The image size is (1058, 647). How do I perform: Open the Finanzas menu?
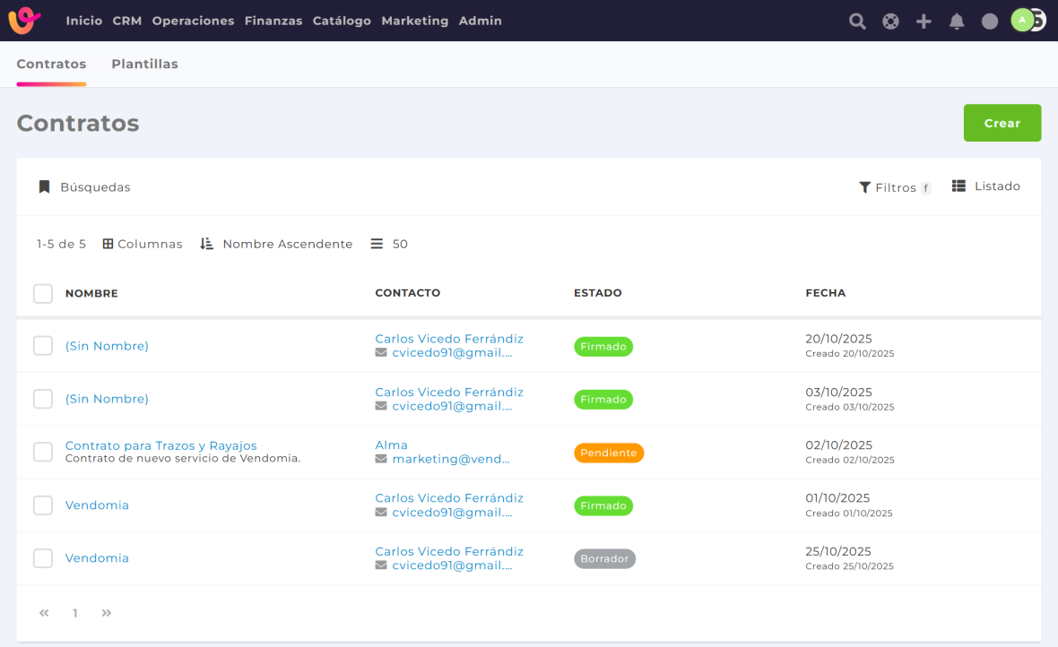[273, 21]
